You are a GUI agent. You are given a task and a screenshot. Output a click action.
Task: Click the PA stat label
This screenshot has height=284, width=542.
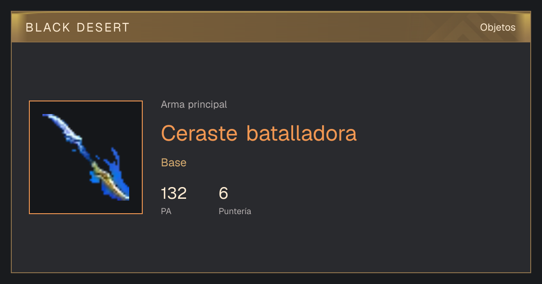coord(166,211)
